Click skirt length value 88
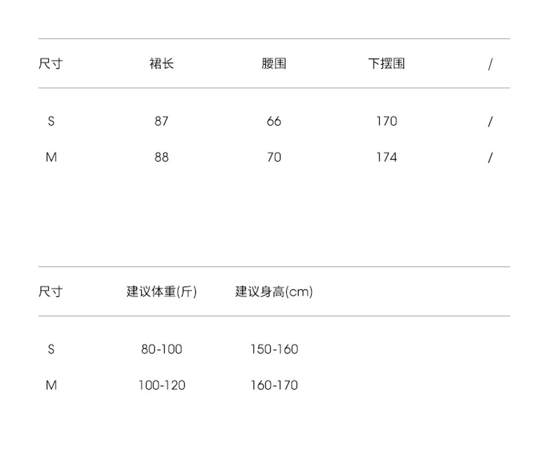This screenshot has height=470, width=548. click(x=162, y=157)
